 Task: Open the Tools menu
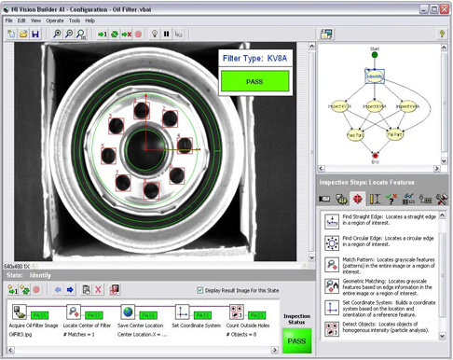(x=75, y=21)
